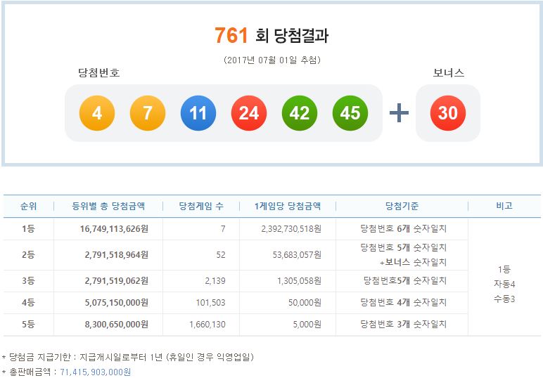Click the 당첨게임 수 column header
The height and width of the screenshot is (378, 543).
tap(201, 206)
